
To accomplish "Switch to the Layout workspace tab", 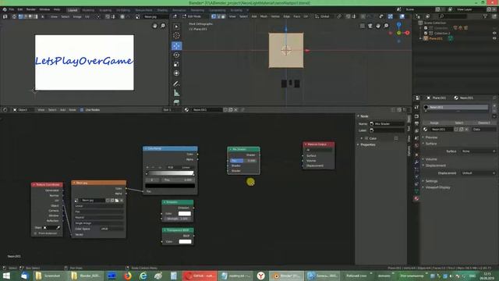I will [73, 10].
